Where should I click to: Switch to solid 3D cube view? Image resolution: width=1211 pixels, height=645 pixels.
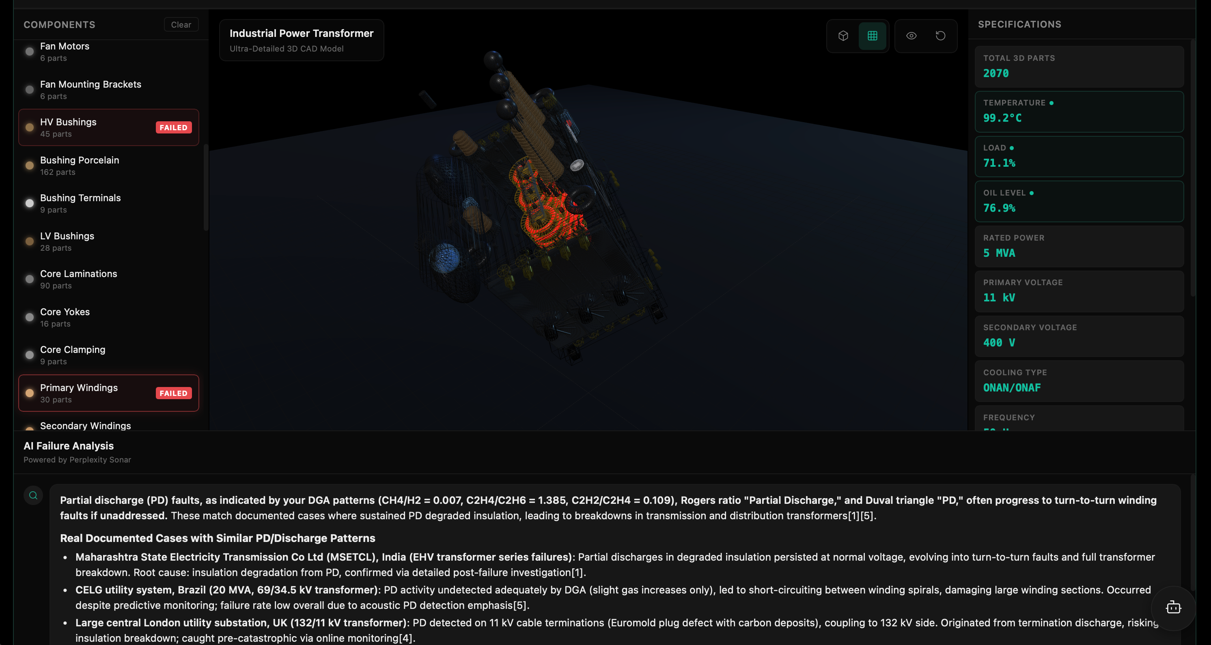click(843, 36)
